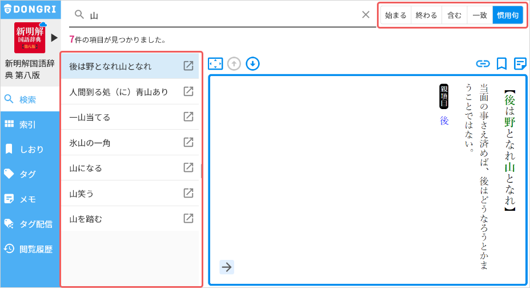Viewport: 530px width, 289px height.
Task: Select result 山を踏む
Action: [x=130, y=219]
